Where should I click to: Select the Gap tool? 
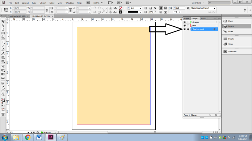[x=3, y=33]
